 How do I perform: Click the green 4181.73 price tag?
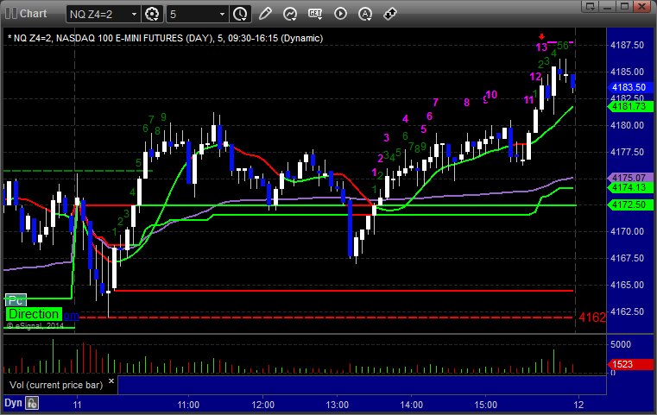(x=630, y=106)
